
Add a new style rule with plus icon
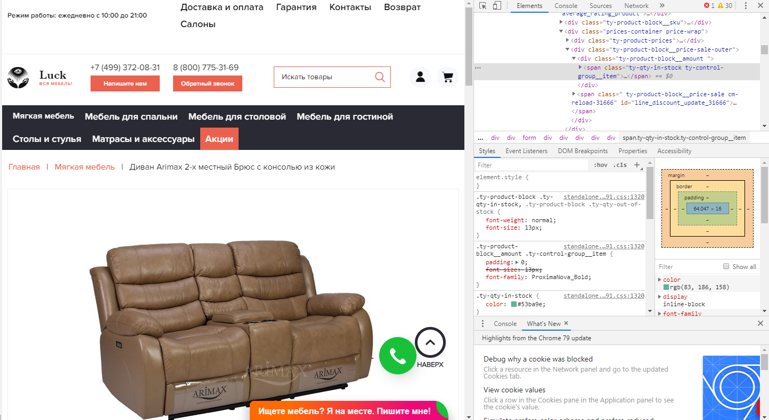(636, 165)
